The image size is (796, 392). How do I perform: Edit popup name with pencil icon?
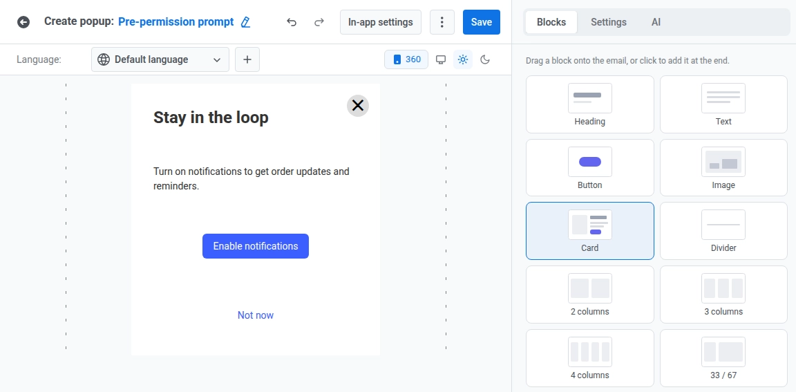click(246, 22)
